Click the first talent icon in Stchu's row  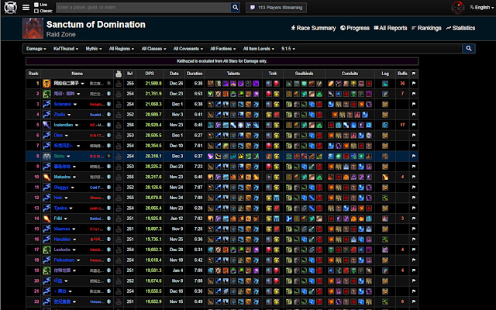(211, 157)
